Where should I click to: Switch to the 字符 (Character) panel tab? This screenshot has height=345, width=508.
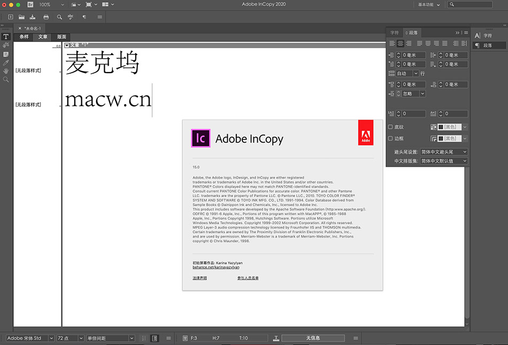coord(395,33)
